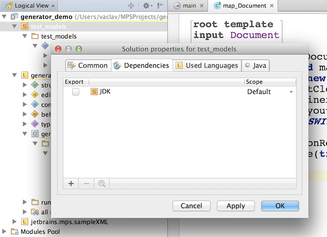Select the JDK dependency row
327x237 pixels.
tap(179, 92)
